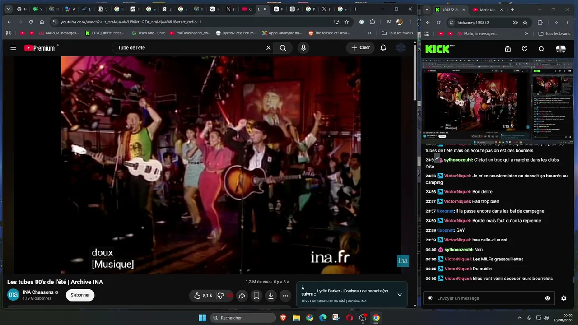Open Opera from the taskbar
Viewport: 578px width, 325px height.
tap(349, 318)
